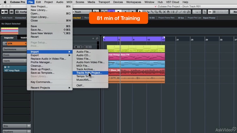Open the Edit menu

click(x=38, y=2)
